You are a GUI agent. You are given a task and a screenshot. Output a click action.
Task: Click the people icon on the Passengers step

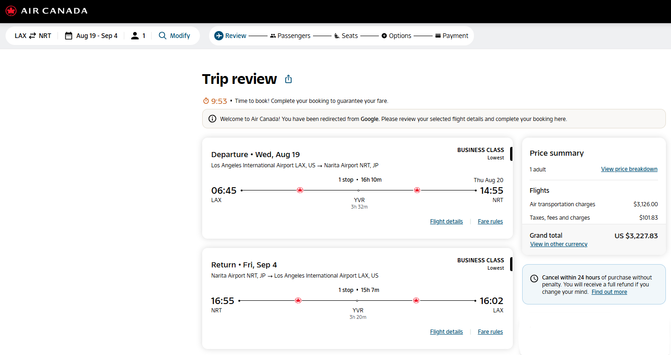273,36
